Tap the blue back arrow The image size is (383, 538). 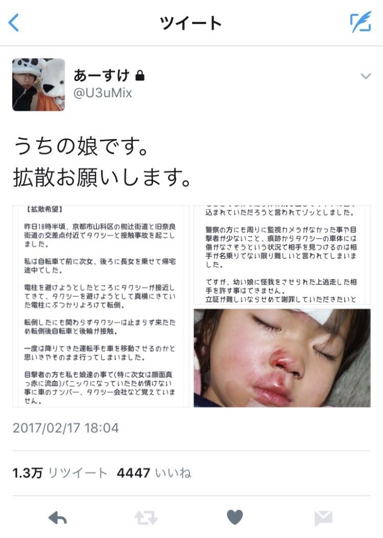pos(13,23)
